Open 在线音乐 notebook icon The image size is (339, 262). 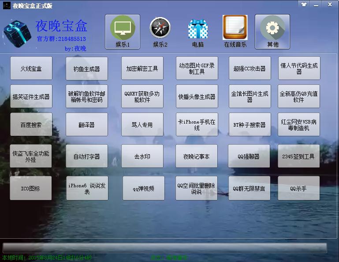[235, 32]
